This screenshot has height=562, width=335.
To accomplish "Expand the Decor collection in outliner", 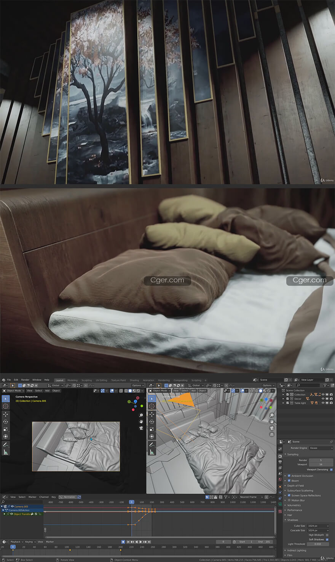I will [x=283, y=399].
